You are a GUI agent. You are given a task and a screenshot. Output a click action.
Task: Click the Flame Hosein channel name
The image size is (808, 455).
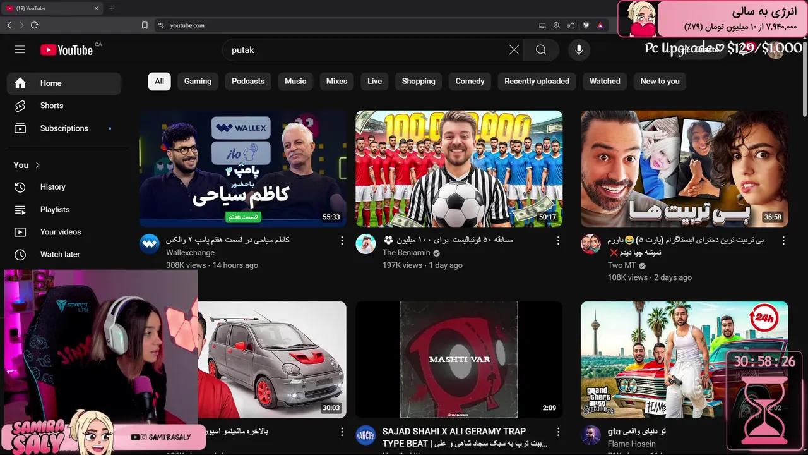tap(632, 444)
